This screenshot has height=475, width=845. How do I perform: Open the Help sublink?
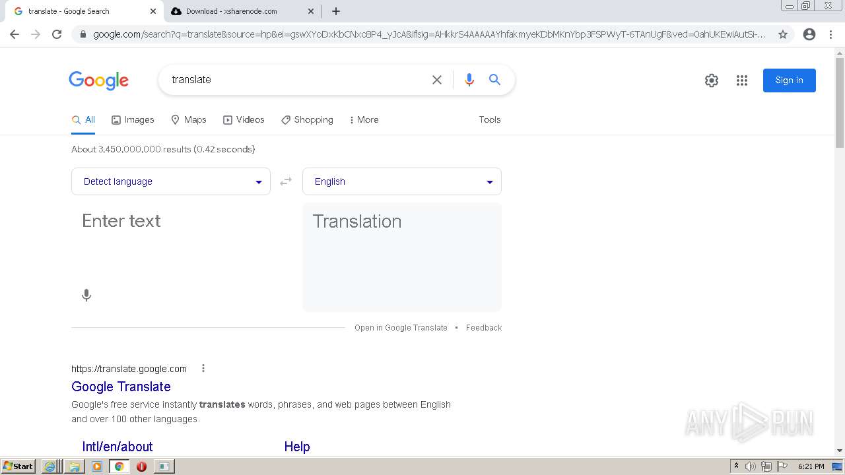coord(297,447)
